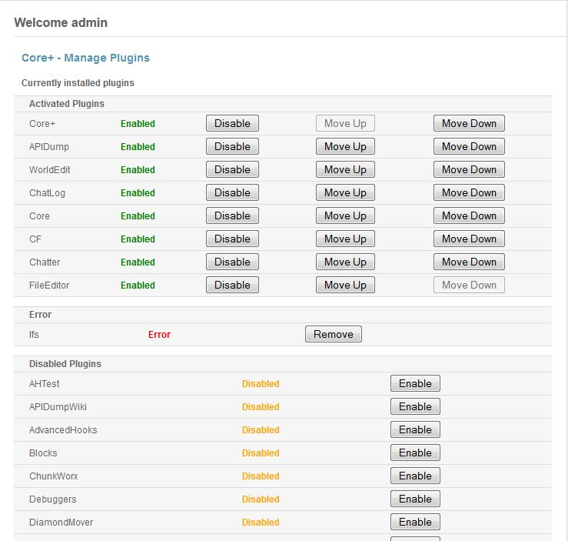Enable the APIDumpWiki plugin
The width and height of the screenshot is (568, 541).
(x=415, y=406)
